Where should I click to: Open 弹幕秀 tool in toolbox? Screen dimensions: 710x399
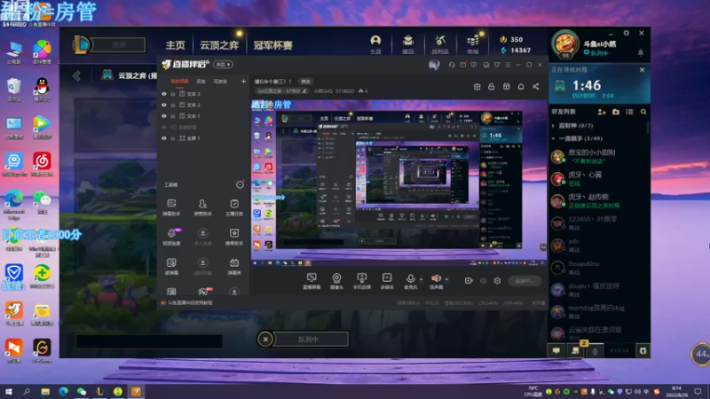[x=234, y=266]
